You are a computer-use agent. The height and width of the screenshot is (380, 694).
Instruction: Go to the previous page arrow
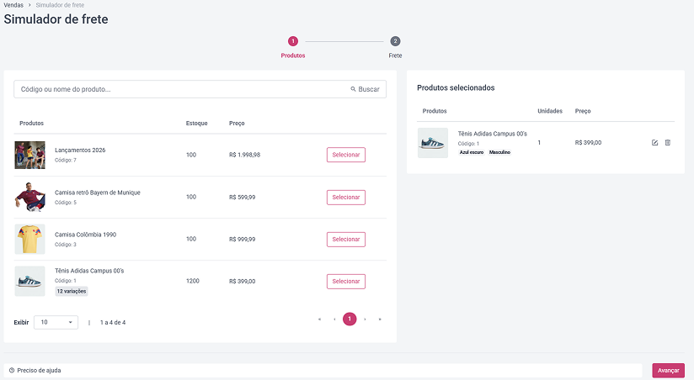coord(334,319)
